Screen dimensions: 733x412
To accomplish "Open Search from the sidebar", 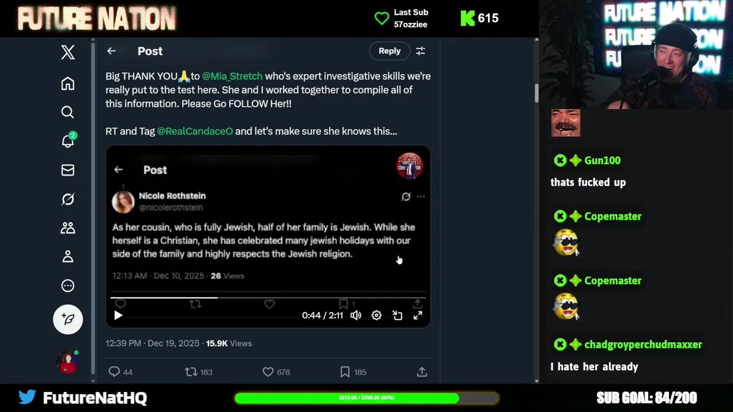I will 68,112.
